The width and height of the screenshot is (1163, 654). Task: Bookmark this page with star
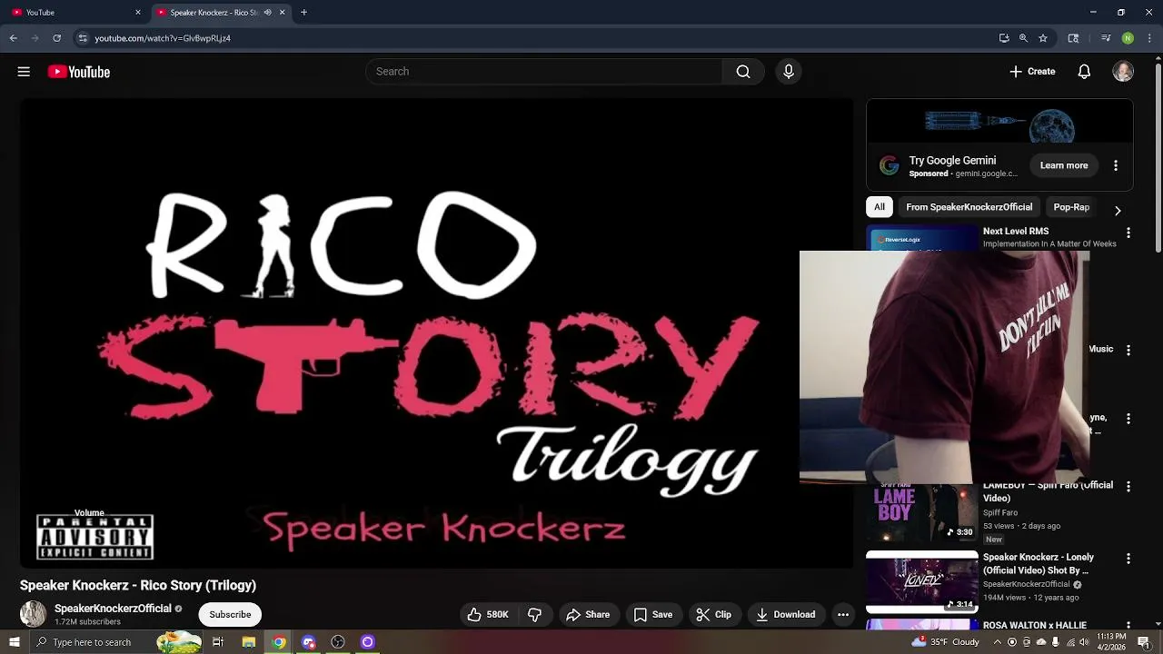click(1043, 38)
